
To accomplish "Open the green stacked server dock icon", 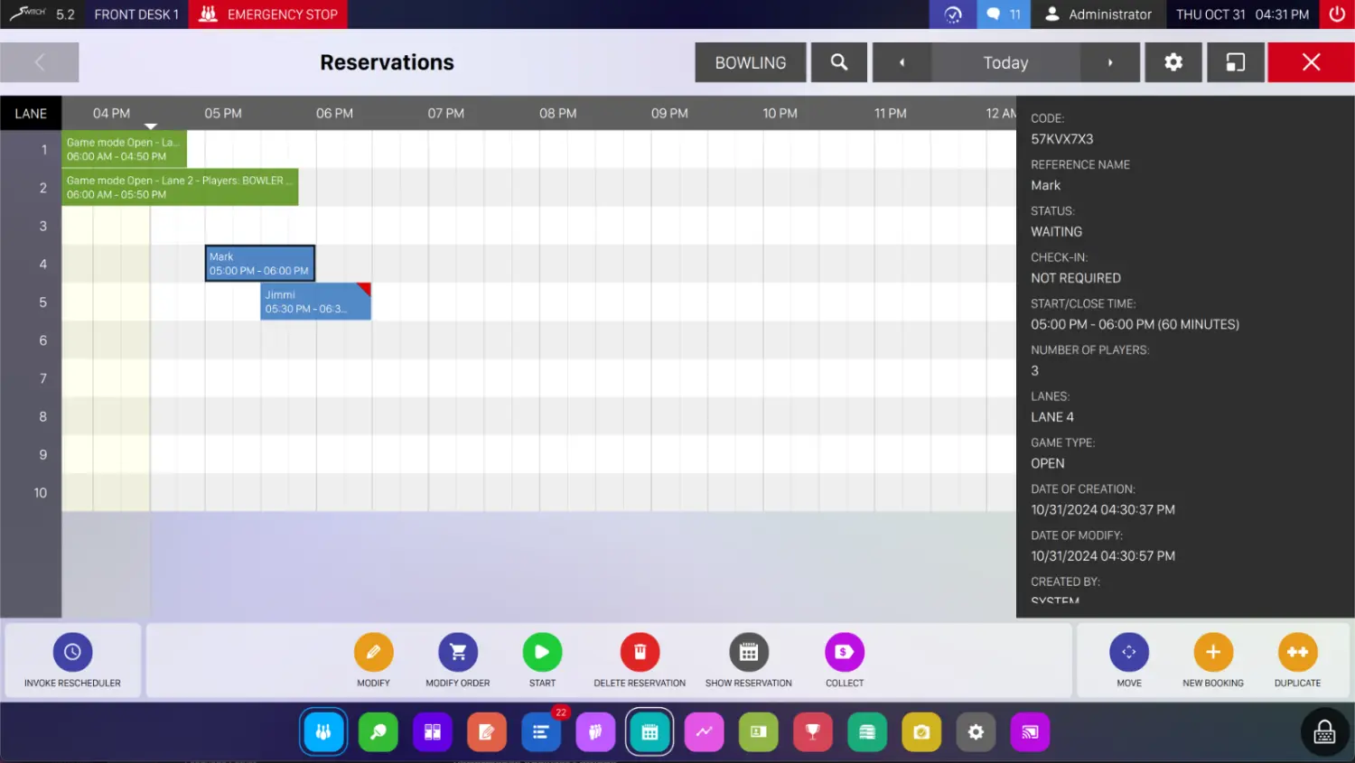I will 867,732.
